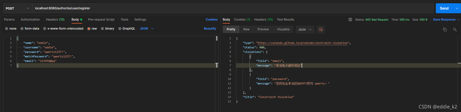Click the search response icon

pyautogui.click(x=455, y=30)
